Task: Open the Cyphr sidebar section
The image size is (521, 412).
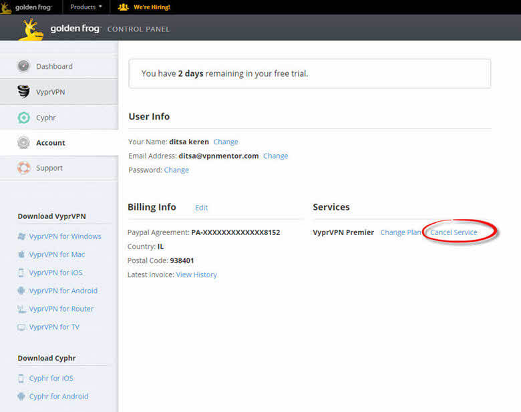Action: [59, 118]
